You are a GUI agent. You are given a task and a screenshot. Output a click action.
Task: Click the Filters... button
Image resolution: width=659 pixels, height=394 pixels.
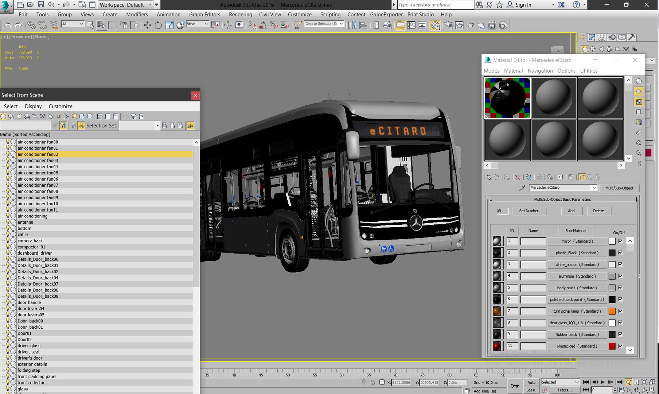click(565, 390)
